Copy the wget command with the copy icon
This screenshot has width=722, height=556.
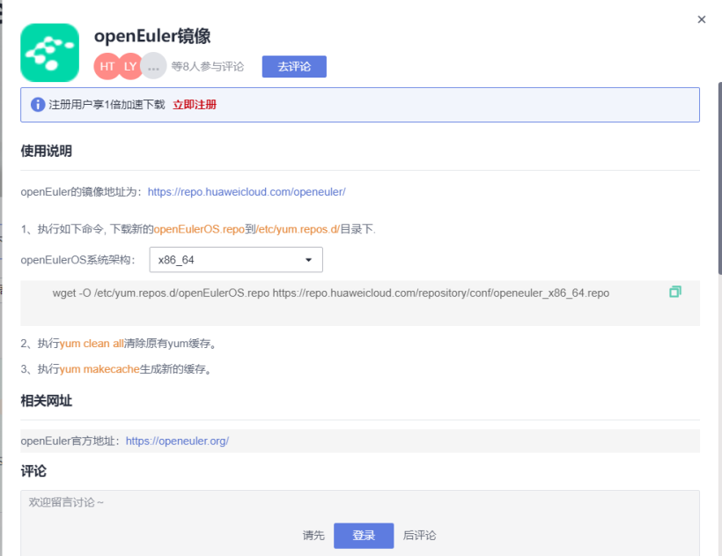click(675, 292)
